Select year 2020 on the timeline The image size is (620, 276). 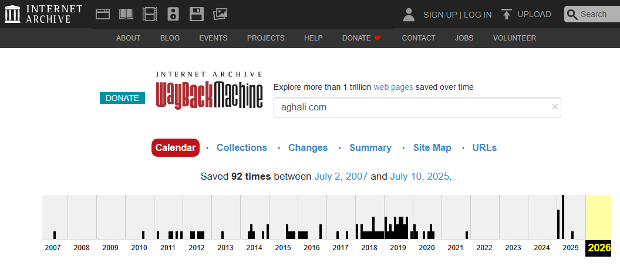tap(427, 248)
